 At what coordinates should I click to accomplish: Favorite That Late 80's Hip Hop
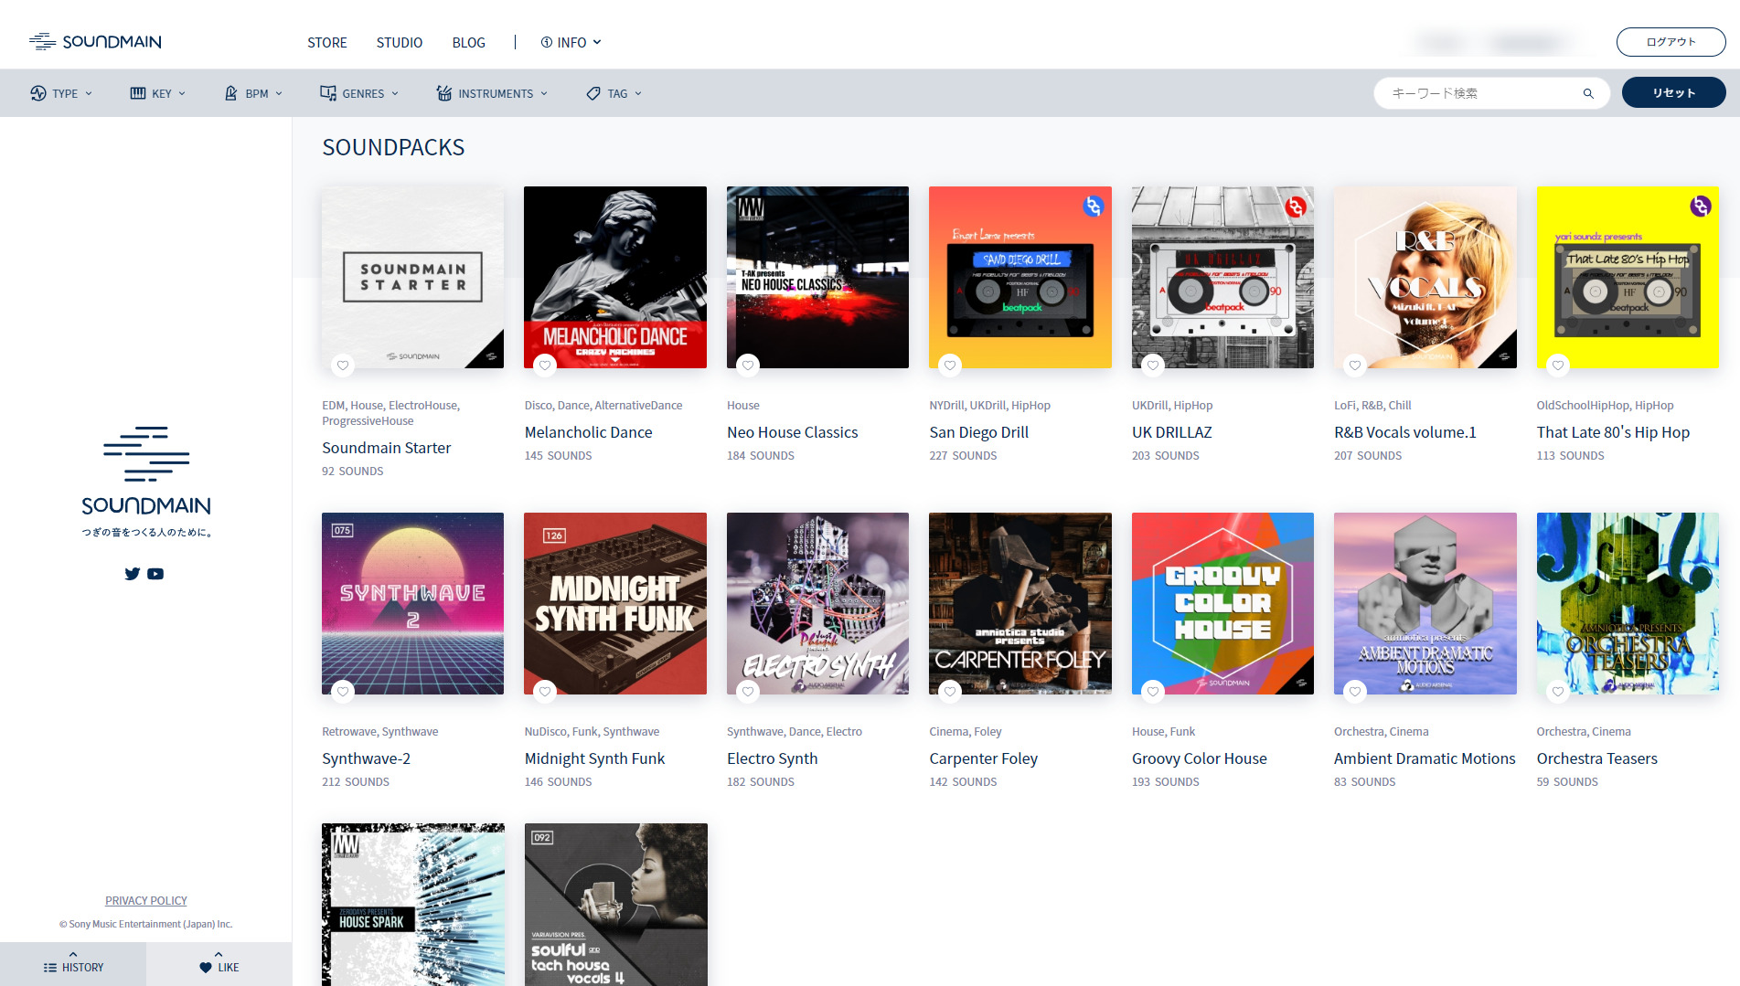coord(1559,366)
